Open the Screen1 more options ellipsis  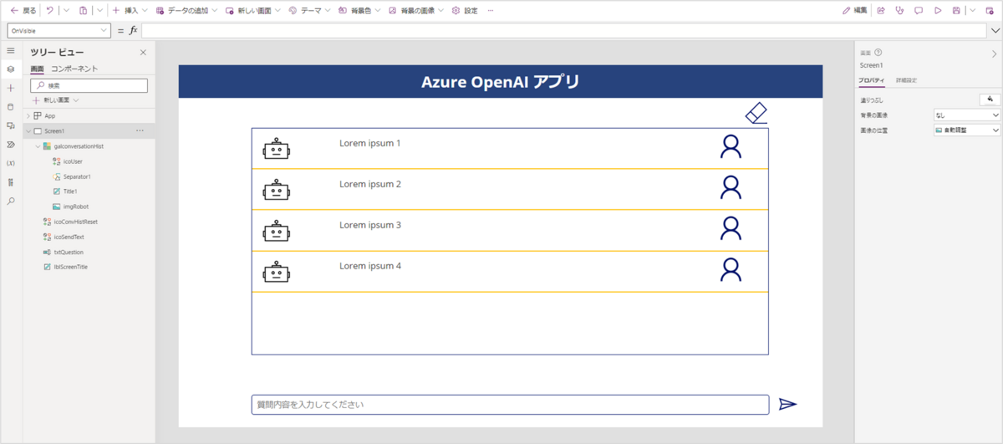tap(140, 131)
